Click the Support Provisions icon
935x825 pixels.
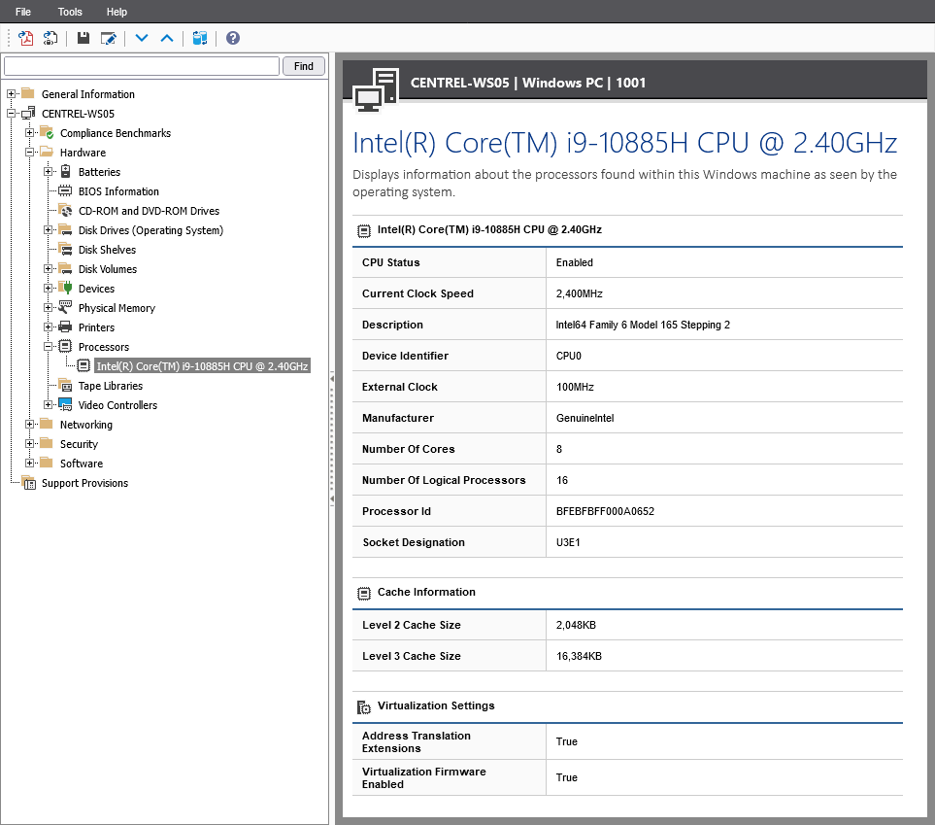[28, 482]
